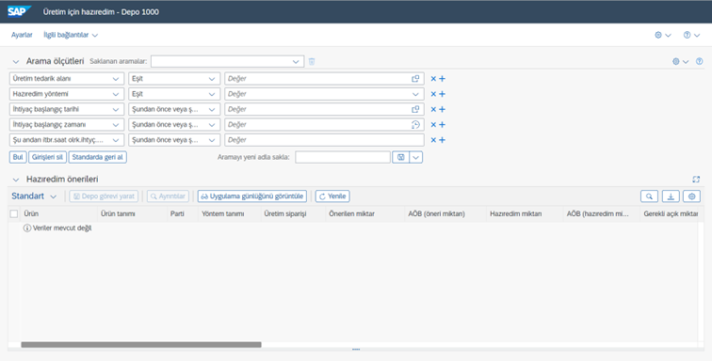This screenshot has width=712, height=361.
Task: Remove Şu andan itbr.saat criterion row
Action: 433,140
